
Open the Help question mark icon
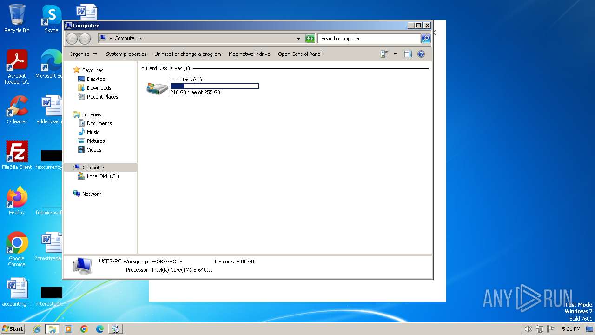pyautogui.click(x=421, y=54)
